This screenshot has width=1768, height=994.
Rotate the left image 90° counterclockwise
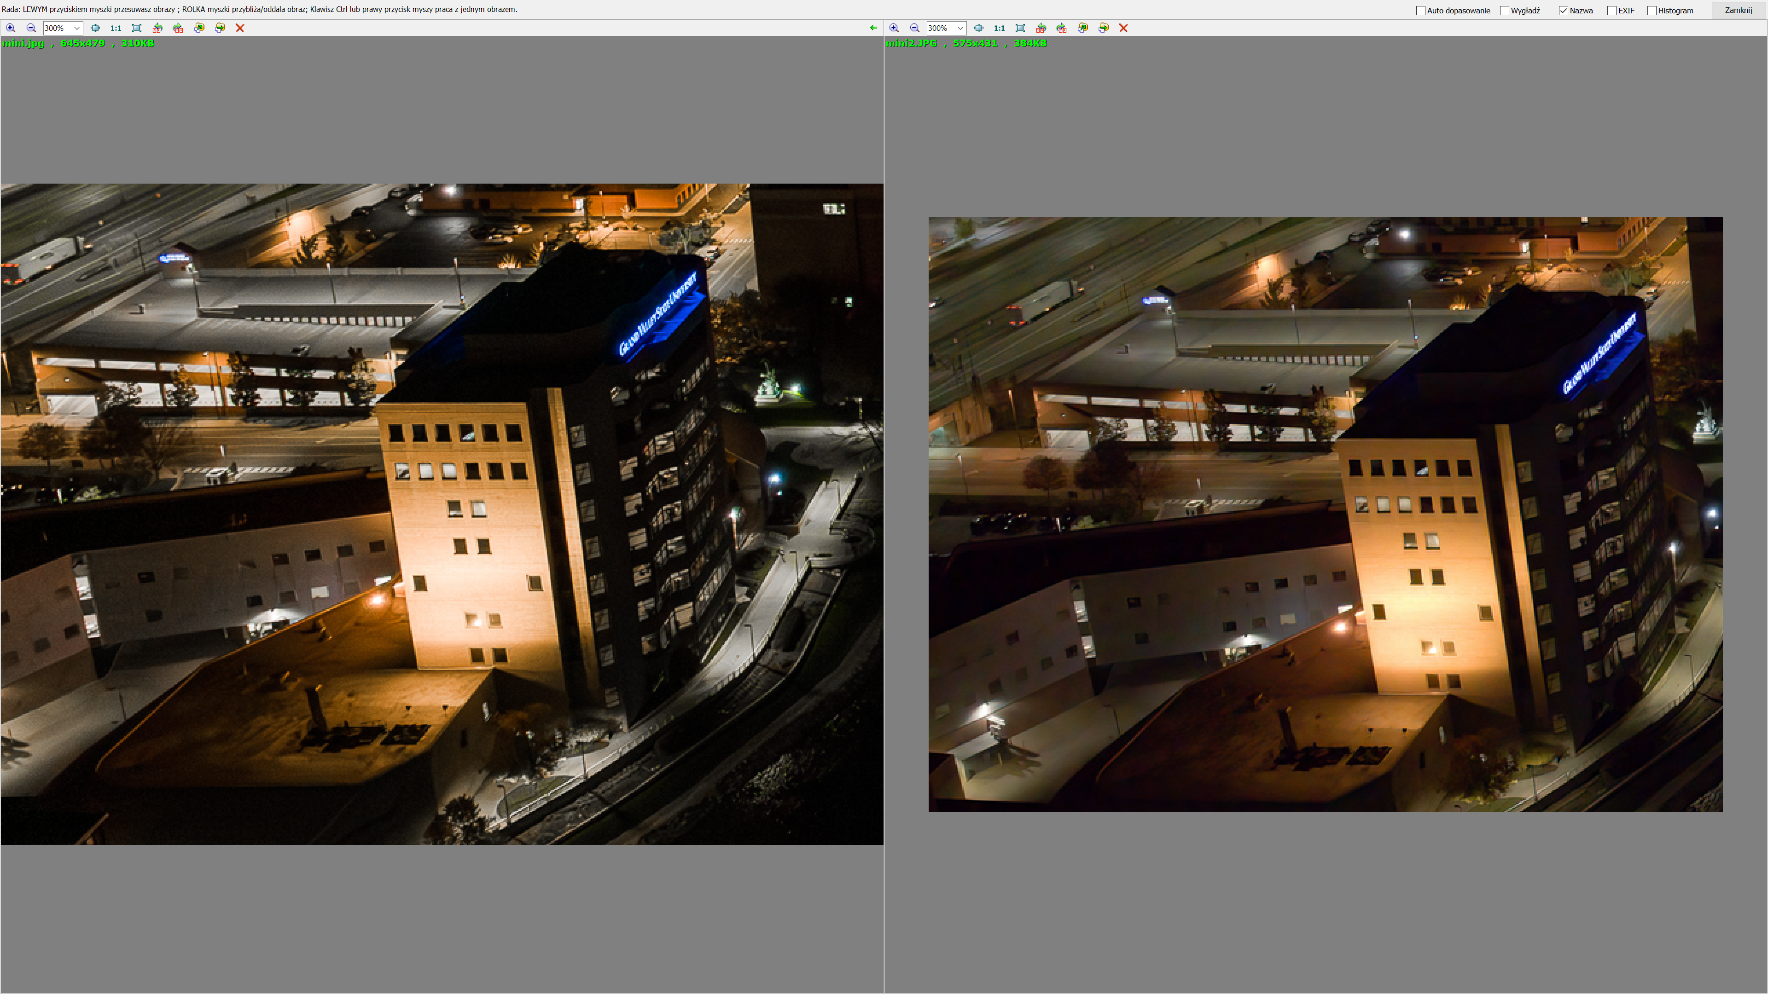click(x=157, y=28)
